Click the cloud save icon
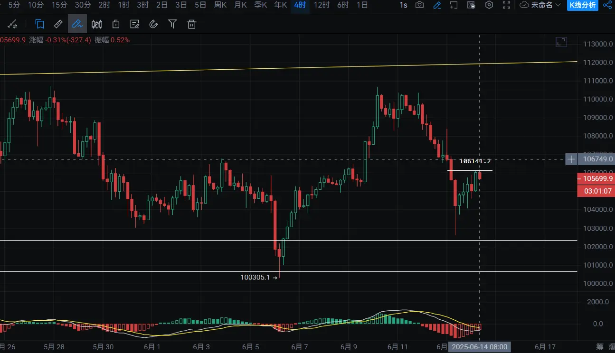Image resolution: width=615 pixels, height=353 pixels. (524, 5)
